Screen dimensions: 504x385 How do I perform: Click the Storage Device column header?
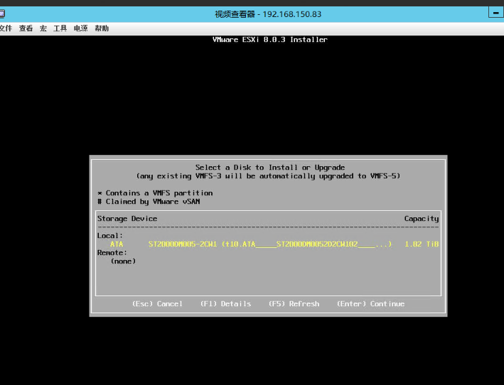127,219
